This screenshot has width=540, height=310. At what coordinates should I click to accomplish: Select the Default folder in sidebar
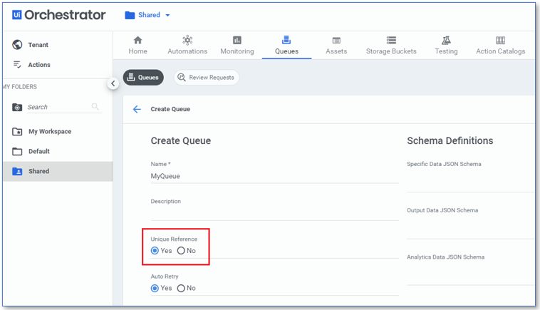pos(38,151)
